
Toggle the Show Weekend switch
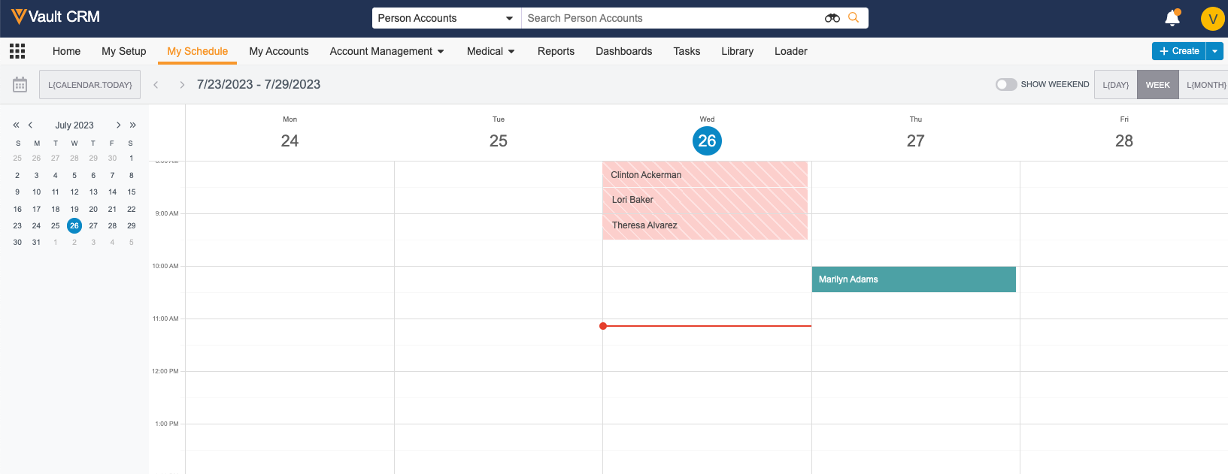point(1005,85)
